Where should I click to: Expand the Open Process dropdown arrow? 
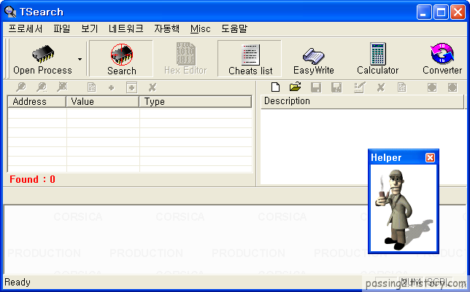click(x=80, y=59)
